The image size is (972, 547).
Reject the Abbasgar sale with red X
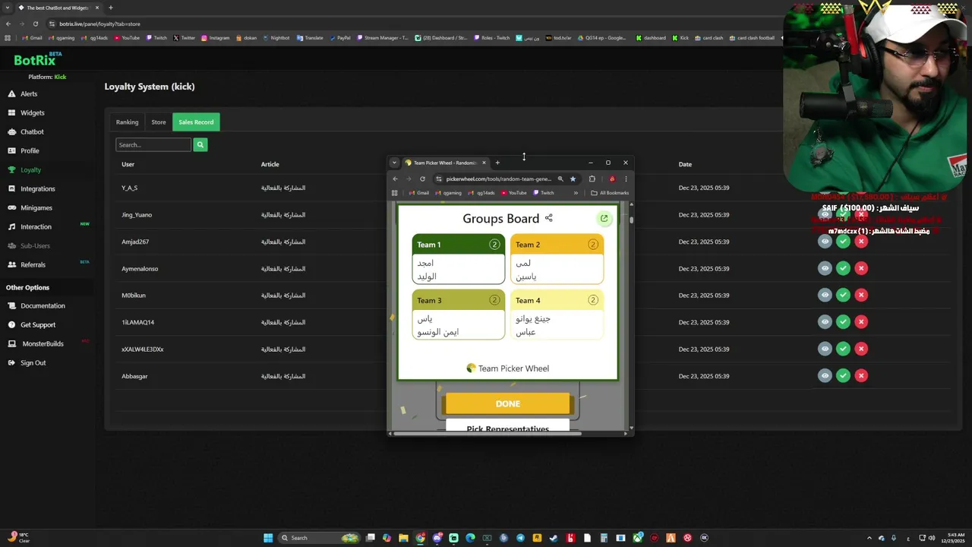click(x=861, y=375)
